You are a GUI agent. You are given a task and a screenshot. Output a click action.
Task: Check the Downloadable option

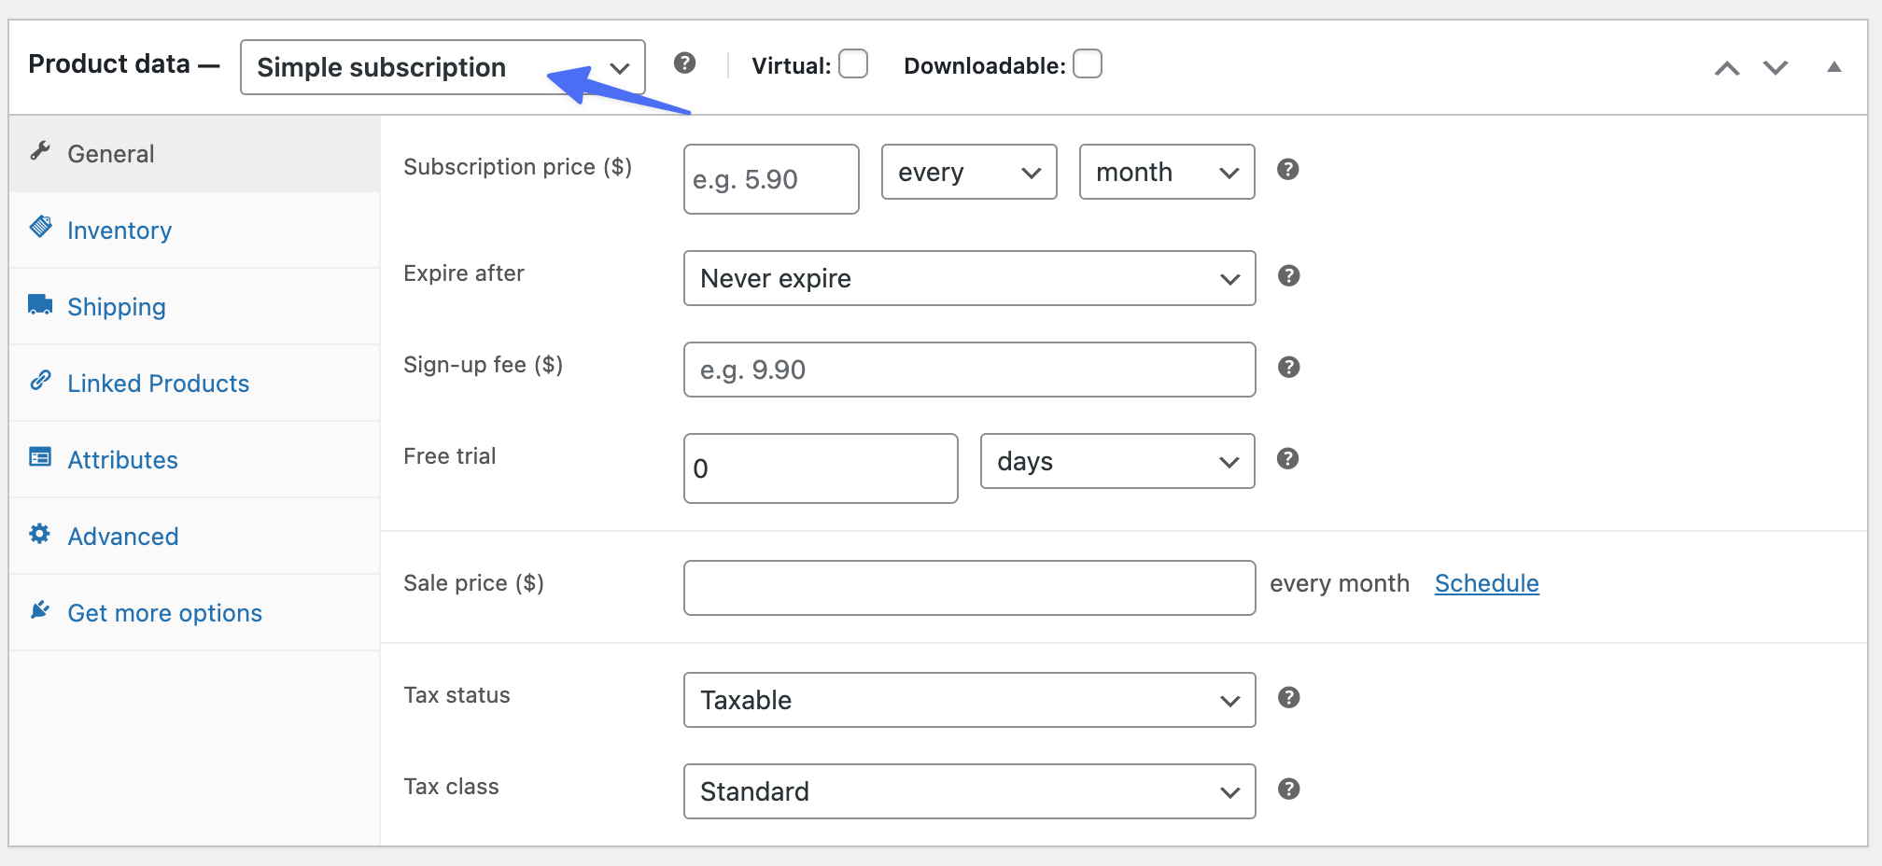click(x=1087, y=63)
